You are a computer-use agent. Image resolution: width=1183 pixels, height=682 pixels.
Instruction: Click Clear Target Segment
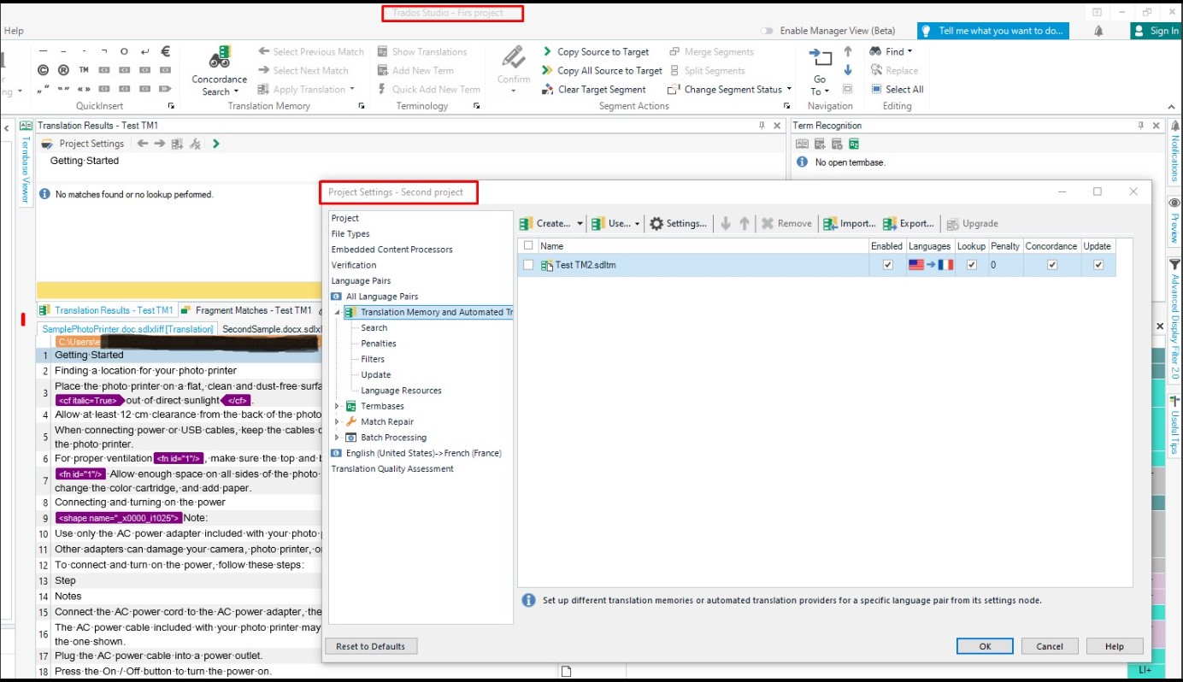point(594,90)
